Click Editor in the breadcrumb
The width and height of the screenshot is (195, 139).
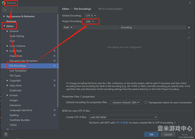click(66, 9)
